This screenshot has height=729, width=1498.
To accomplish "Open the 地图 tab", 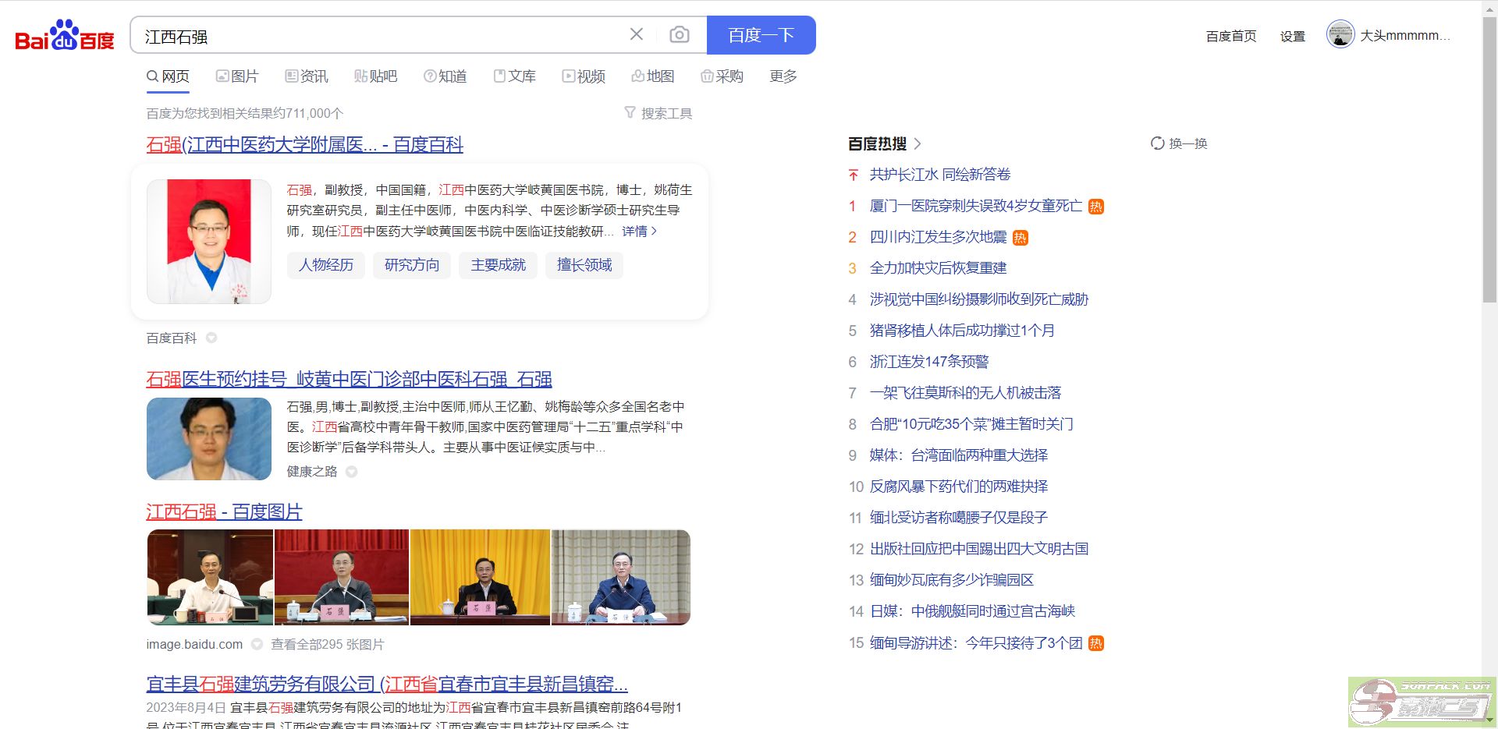I will (x=653, y=76).
